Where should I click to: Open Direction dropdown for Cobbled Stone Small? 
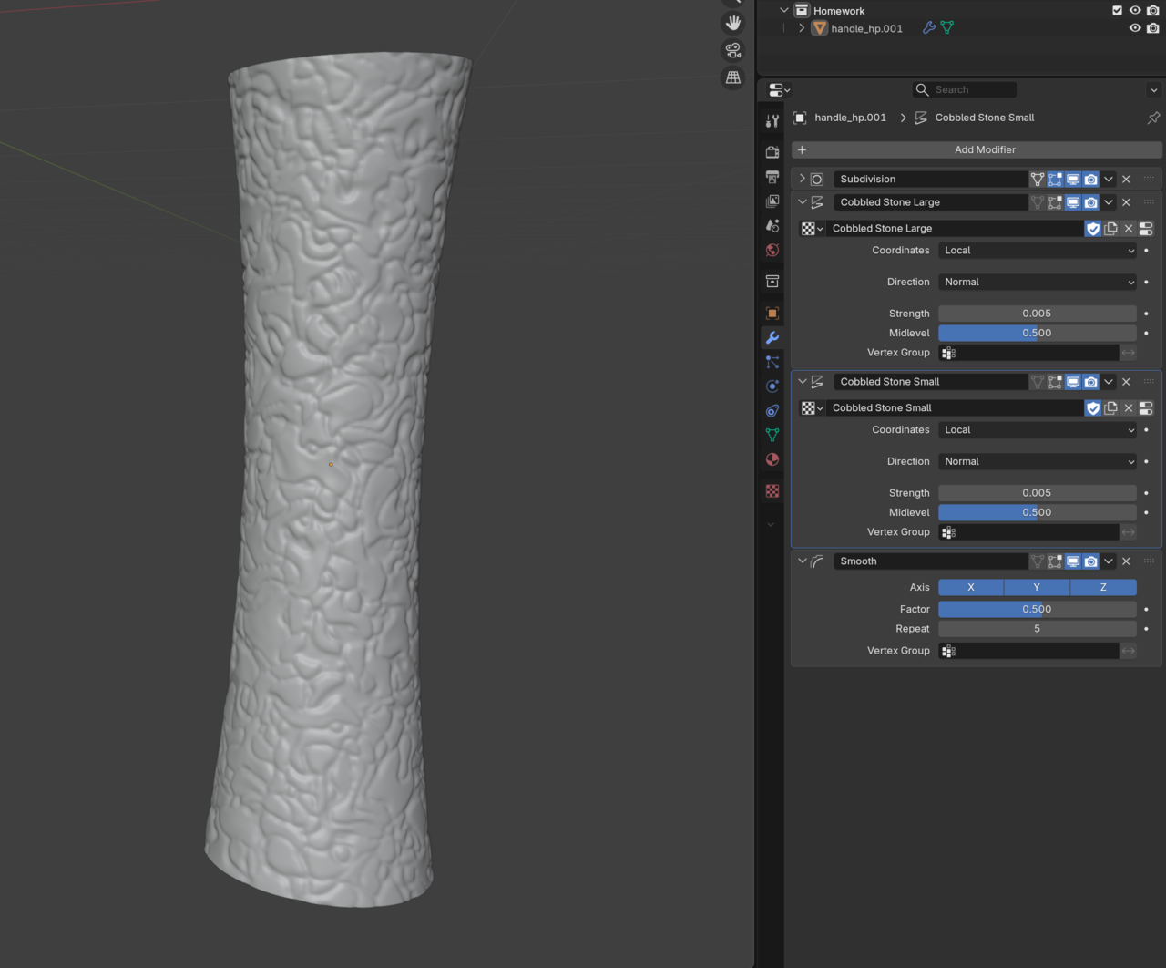(1038, 462)
